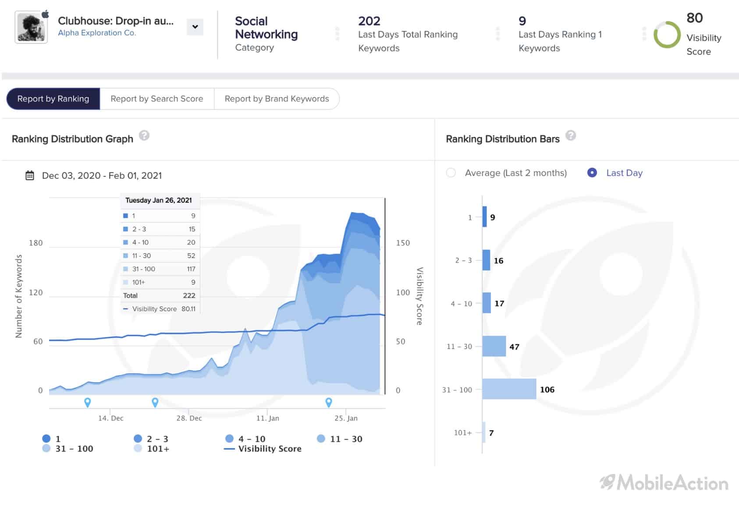Open the Dec 03, 2020 - Feb 01, 2021 date range
Image resolution: width=739 pixels, height=511 pixels.
[102, 176]
